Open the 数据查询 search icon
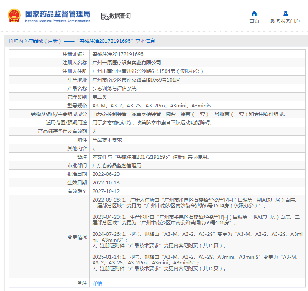This screenshot has height=291, width=308. (105, 16)
